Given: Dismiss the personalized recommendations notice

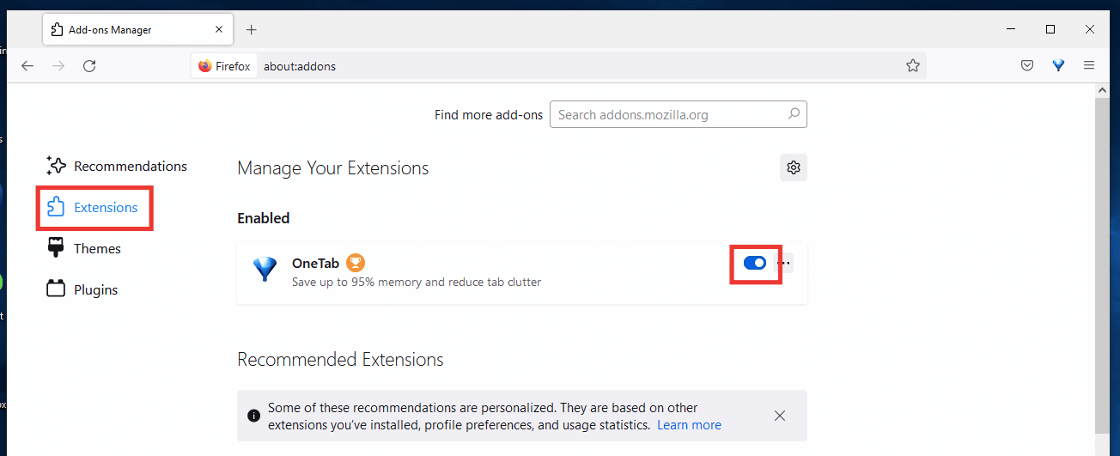Looking at the screenshot, I should (x=779, y=416).
